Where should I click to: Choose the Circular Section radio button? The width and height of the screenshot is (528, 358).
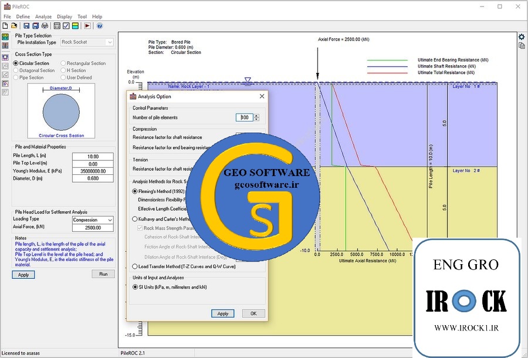pos(16,63)
